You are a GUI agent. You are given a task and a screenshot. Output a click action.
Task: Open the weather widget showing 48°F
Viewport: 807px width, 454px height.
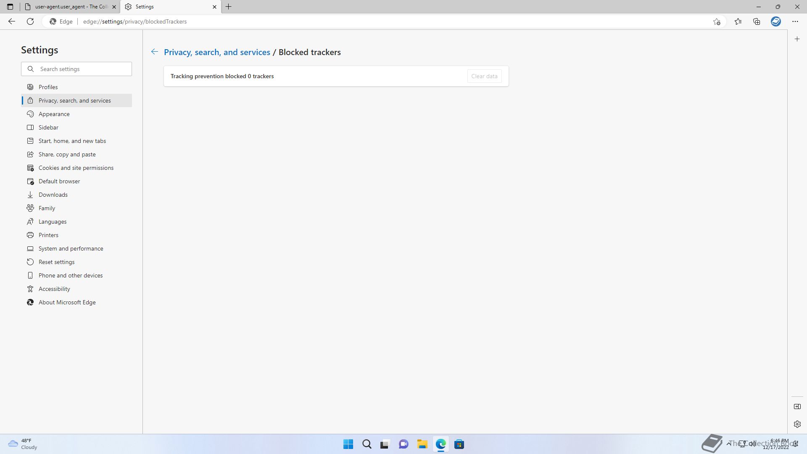point(23,444)
